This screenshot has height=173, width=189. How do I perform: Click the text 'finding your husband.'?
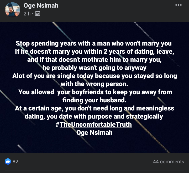click(x=94, y=100)
